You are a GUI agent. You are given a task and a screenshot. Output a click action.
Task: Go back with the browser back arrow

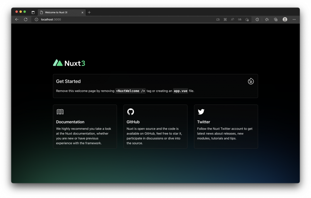click(17, 19)
